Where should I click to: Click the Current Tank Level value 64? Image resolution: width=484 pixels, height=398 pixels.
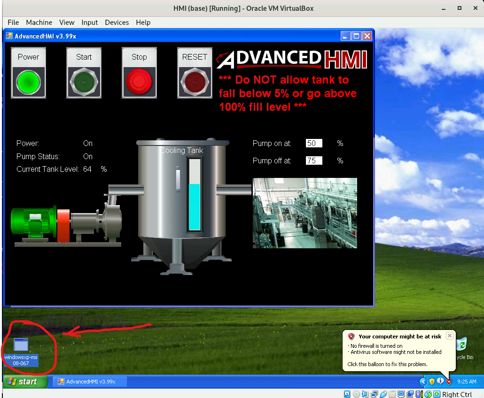[x=87, y=169]
